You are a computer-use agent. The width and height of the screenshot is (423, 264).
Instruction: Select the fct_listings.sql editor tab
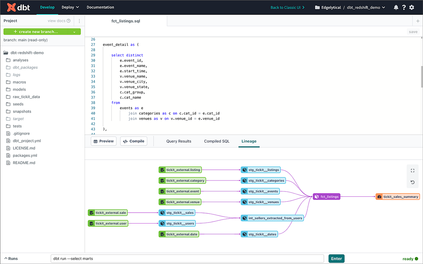coord(126,21)
